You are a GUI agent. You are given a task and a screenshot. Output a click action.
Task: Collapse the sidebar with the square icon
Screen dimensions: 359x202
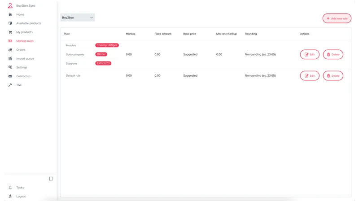(x=51, y=179)
